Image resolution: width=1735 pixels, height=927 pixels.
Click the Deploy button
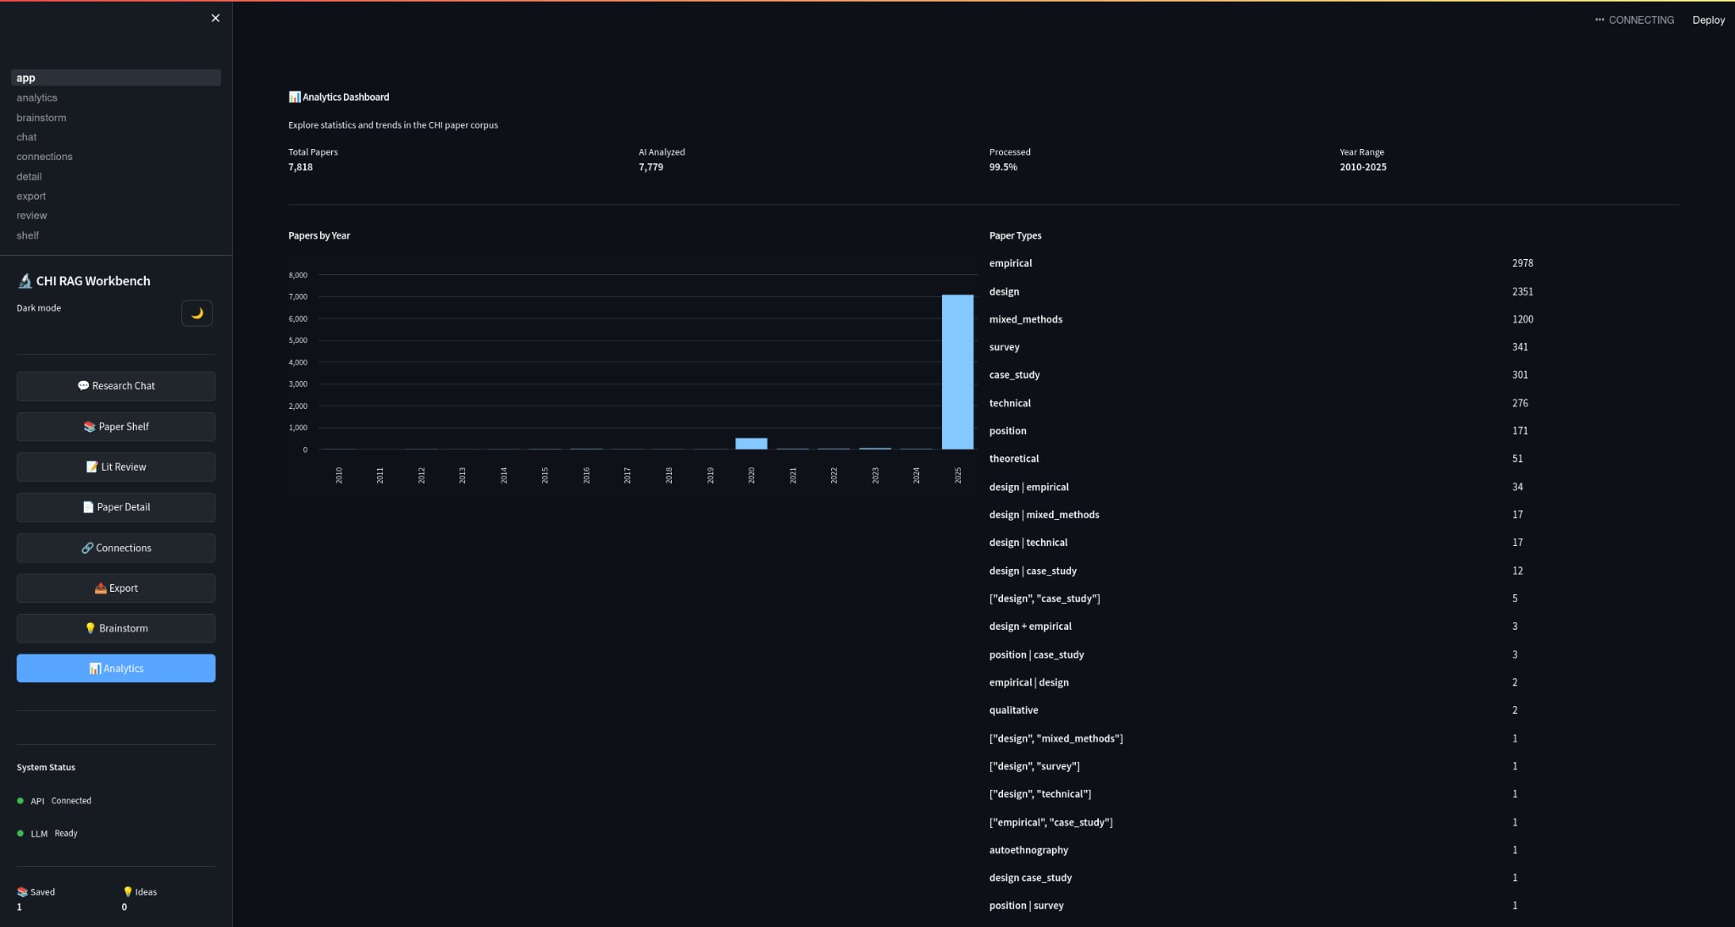pos(1709,19)
